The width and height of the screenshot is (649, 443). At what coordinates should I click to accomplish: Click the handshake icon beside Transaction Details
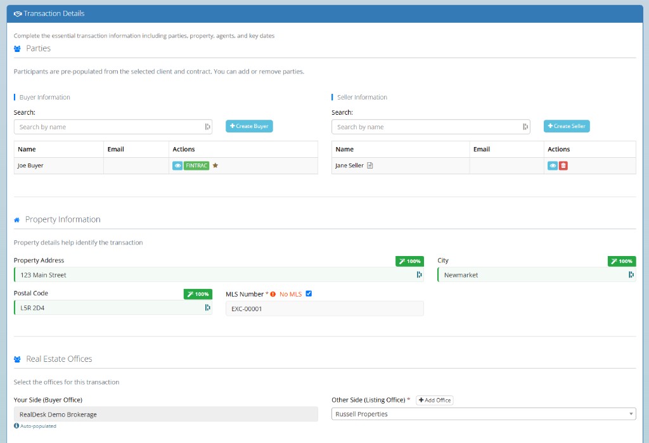(x=17, y=14)
